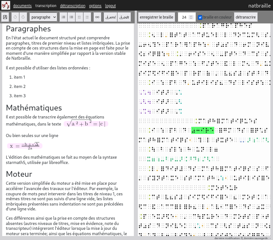Click the natbraille logo icon
Screen dimensions: 273x240
[6, 5]
